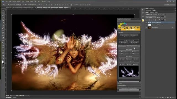Select the Brush tool
Viewport: 177px width, 99px height.
coord(3,28)
